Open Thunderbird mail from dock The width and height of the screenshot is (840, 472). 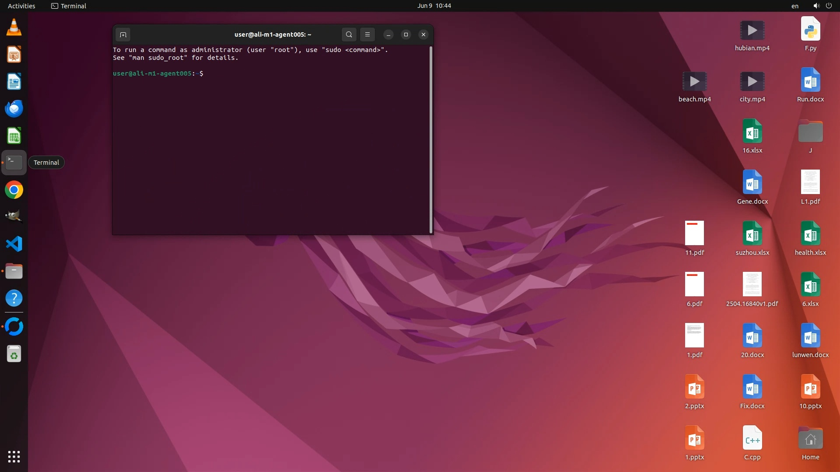pos(14,108)
